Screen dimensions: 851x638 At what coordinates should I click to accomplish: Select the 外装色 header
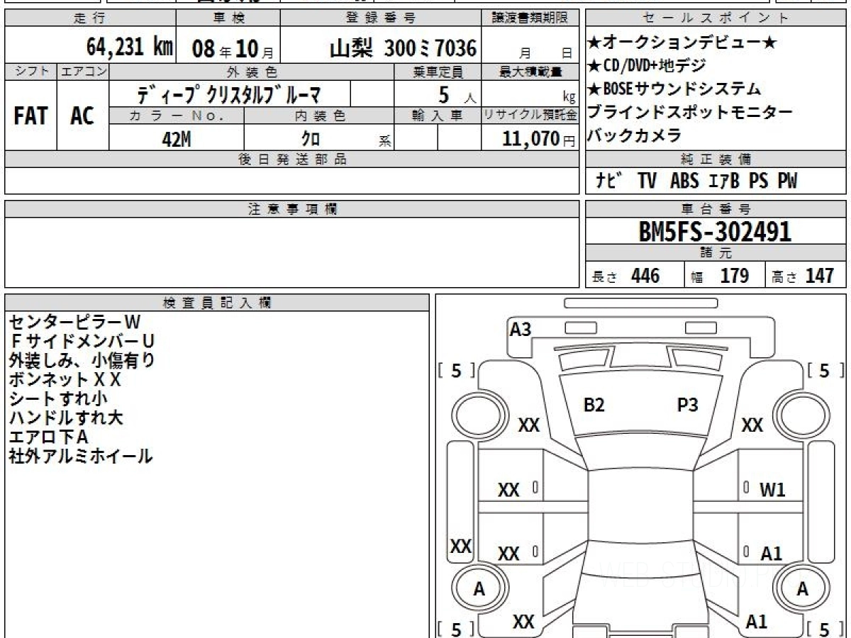coord(252,72)
